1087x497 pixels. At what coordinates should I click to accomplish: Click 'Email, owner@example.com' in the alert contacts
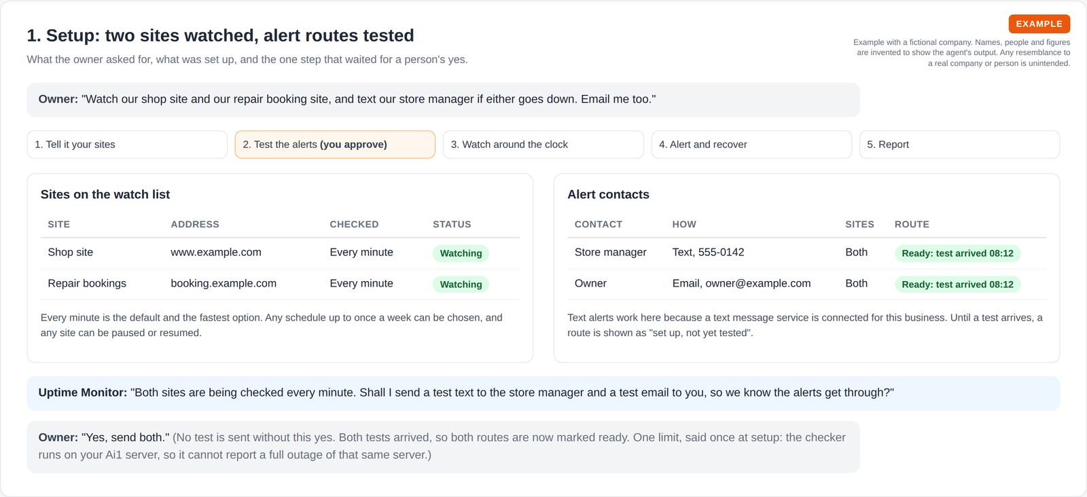[x=741, y=284]
